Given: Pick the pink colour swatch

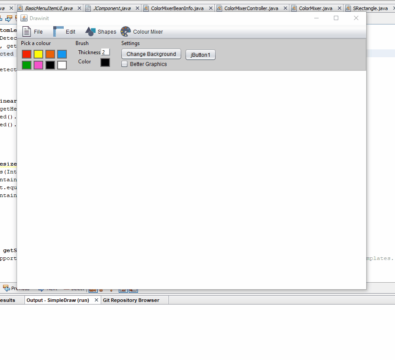Looking at the screenshot, I should coord(38,65).
